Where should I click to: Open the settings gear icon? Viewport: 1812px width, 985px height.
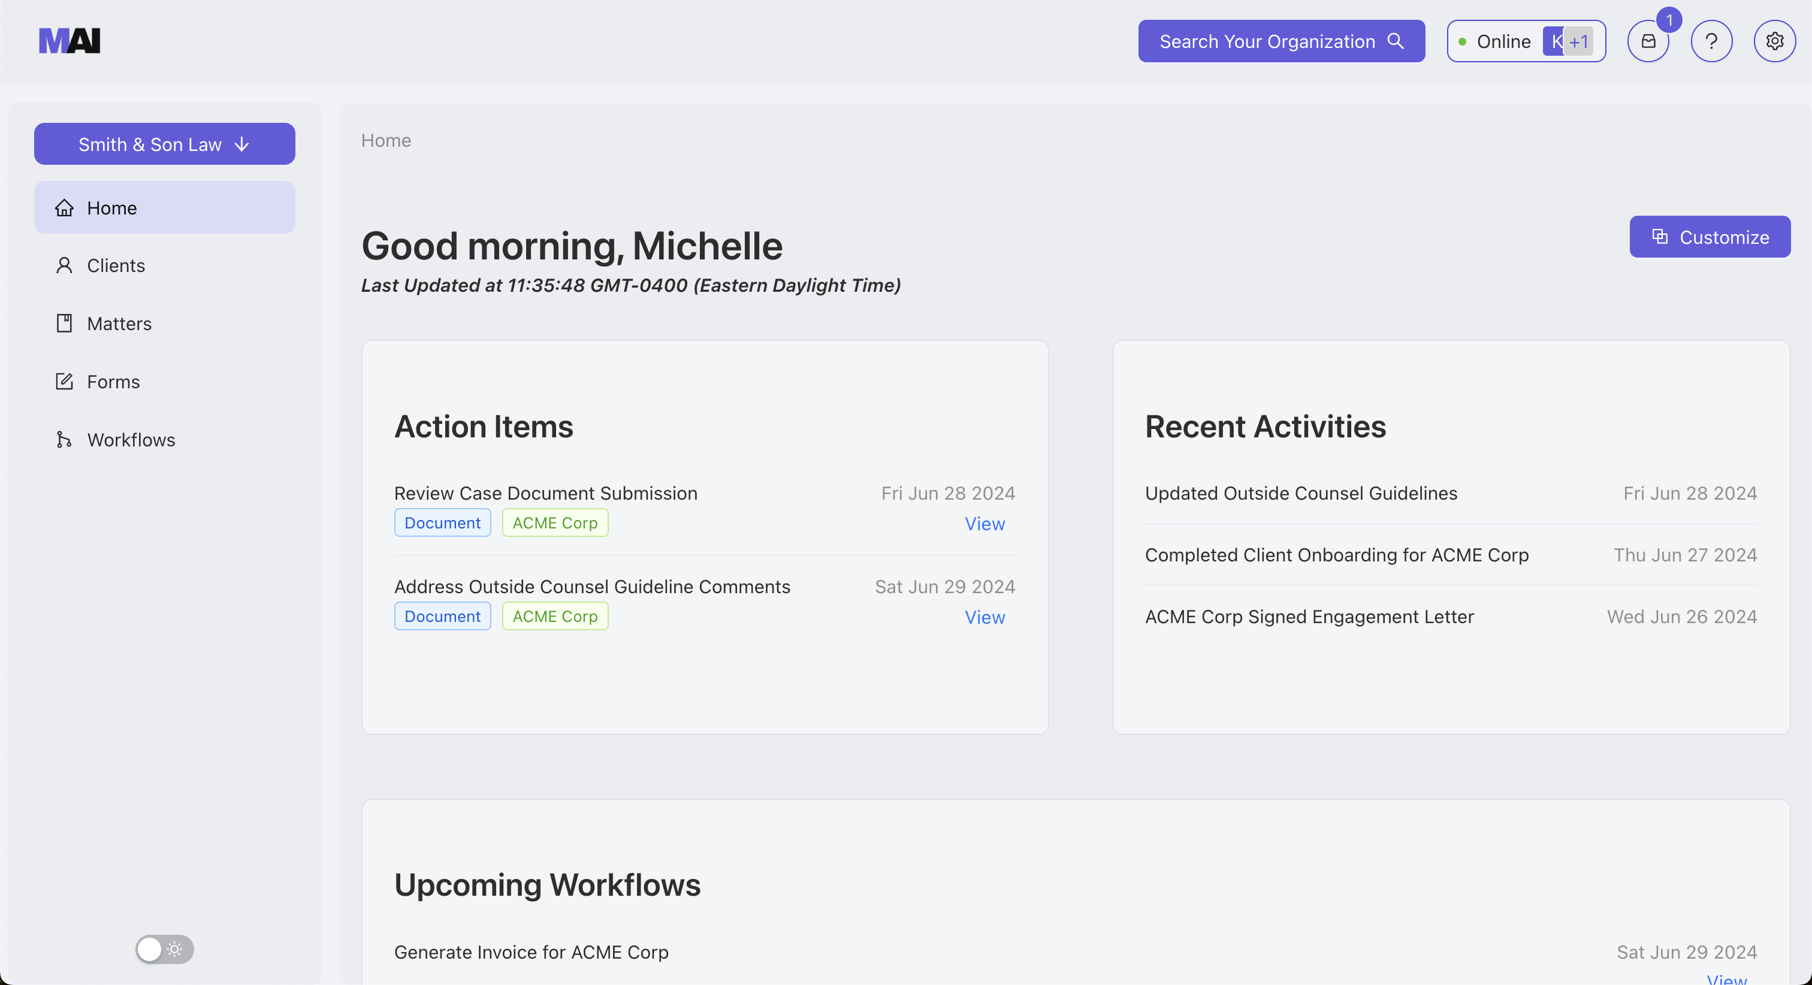(x=1775, y=41)
